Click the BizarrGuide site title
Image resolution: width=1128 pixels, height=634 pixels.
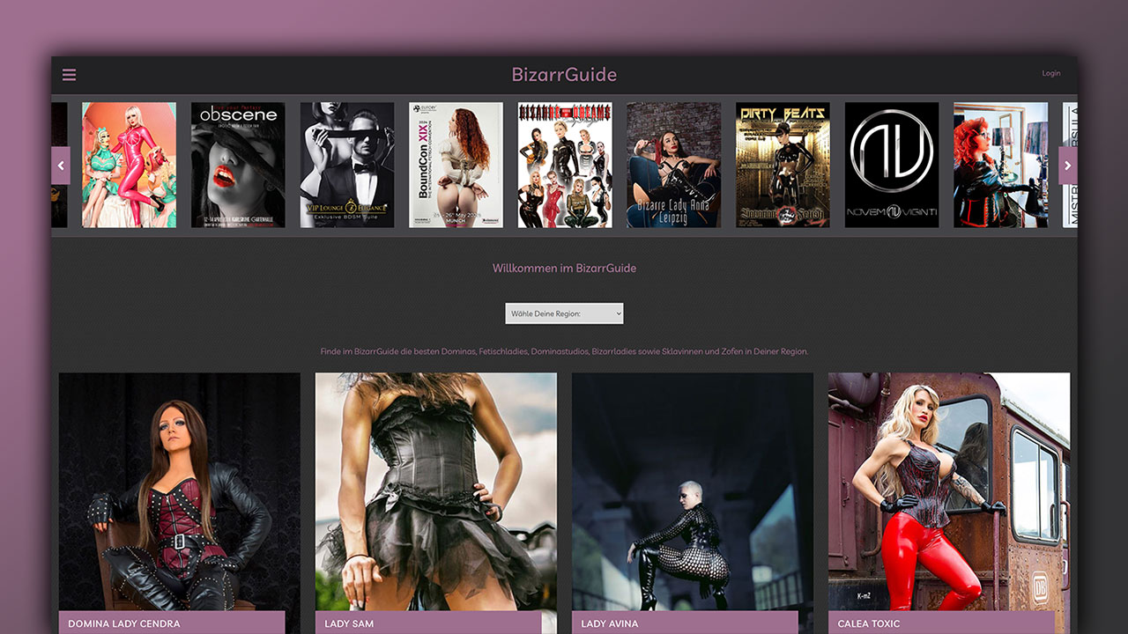564,75
